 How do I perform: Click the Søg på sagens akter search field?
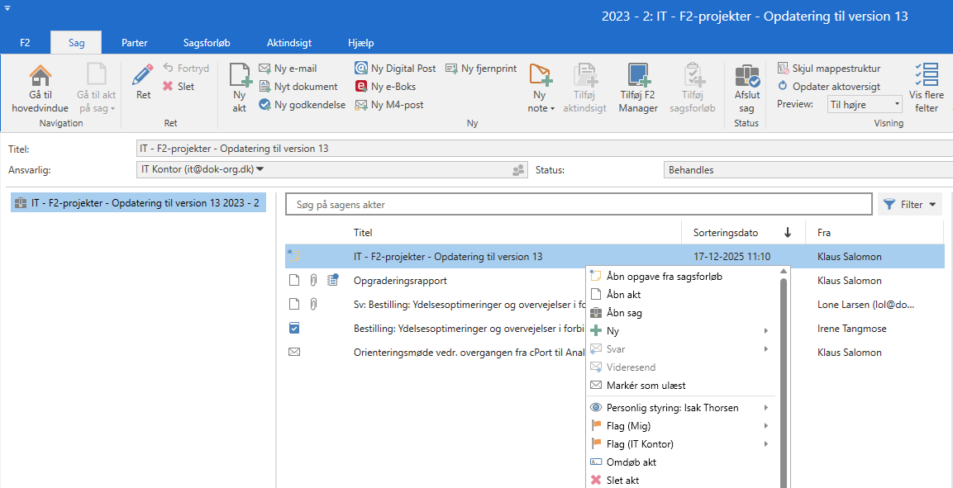(x=579, y=205)
